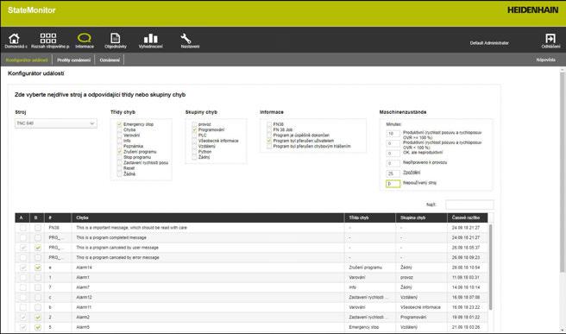Toggle the Zrušení programu checkbox
The height and width of the screenshot is (334, 566).
click(119, 152)
